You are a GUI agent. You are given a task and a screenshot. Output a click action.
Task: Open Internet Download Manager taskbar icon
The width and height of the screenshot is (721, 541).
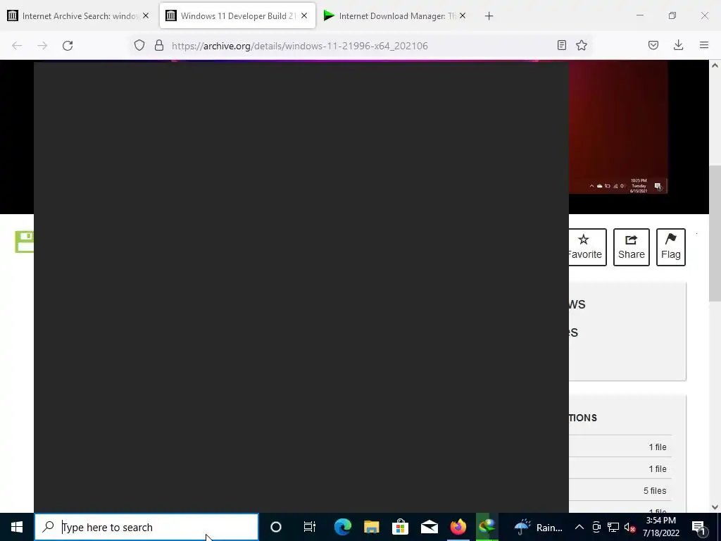click(487, 527)
